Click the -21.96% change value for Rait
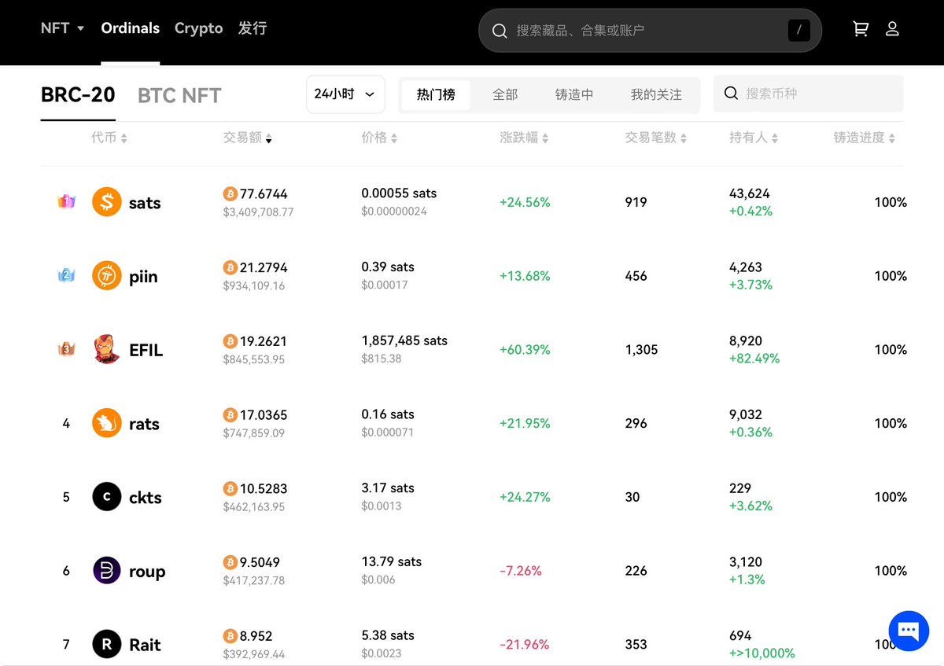The width and height of the screenshot is (944, 666). [525, 645]
